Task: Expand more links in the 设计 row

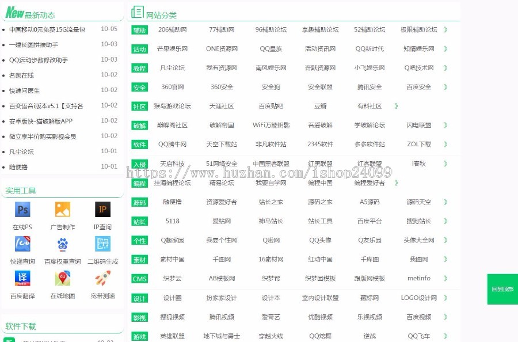Action: click(x=445, y=298)
